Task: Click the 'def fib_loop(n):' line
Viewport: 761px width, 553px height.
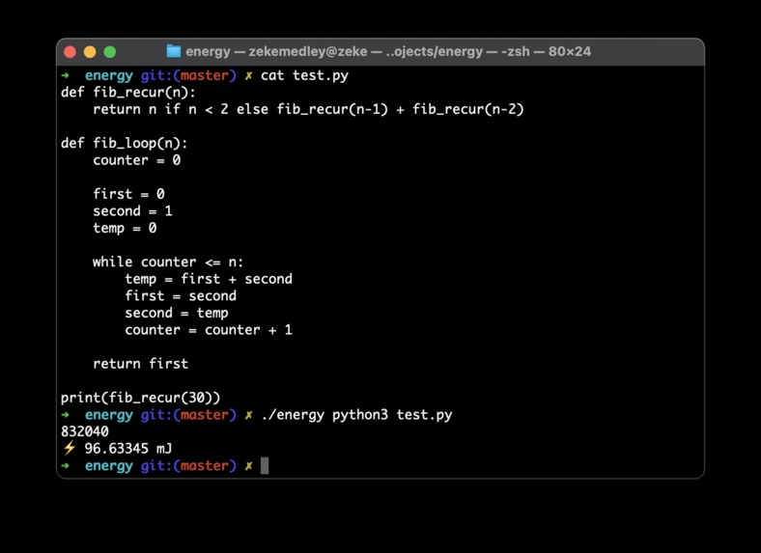Action: [125, 144]
